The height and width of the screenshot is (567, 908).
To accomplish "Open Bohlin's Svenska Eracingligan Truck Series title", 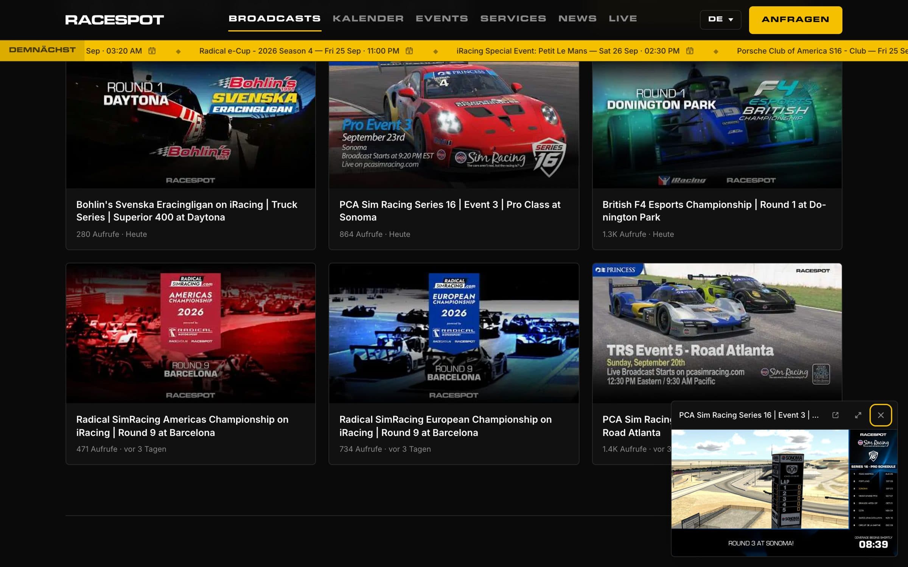I will point(187,211).
